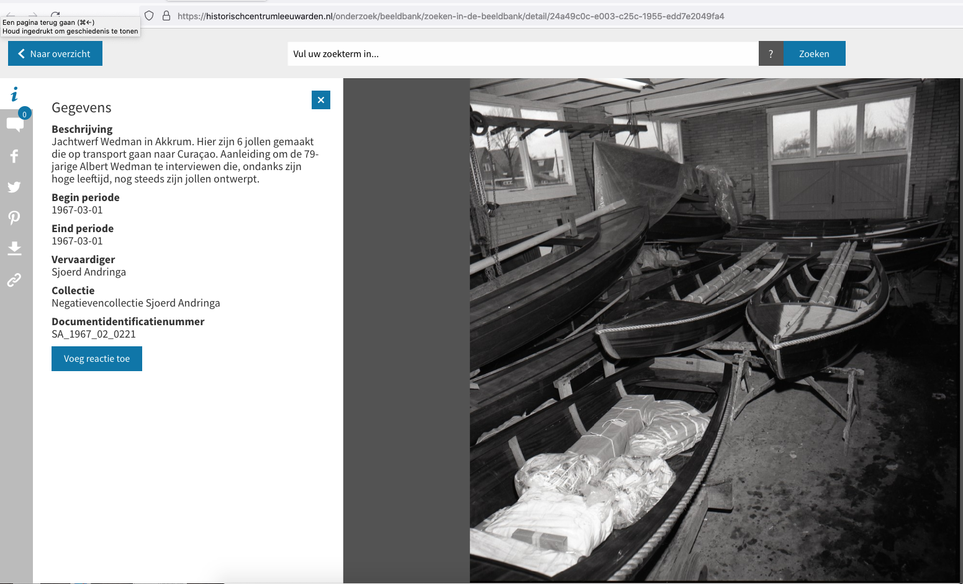Pin this photo on Pinterest

[x=14, y=218]
